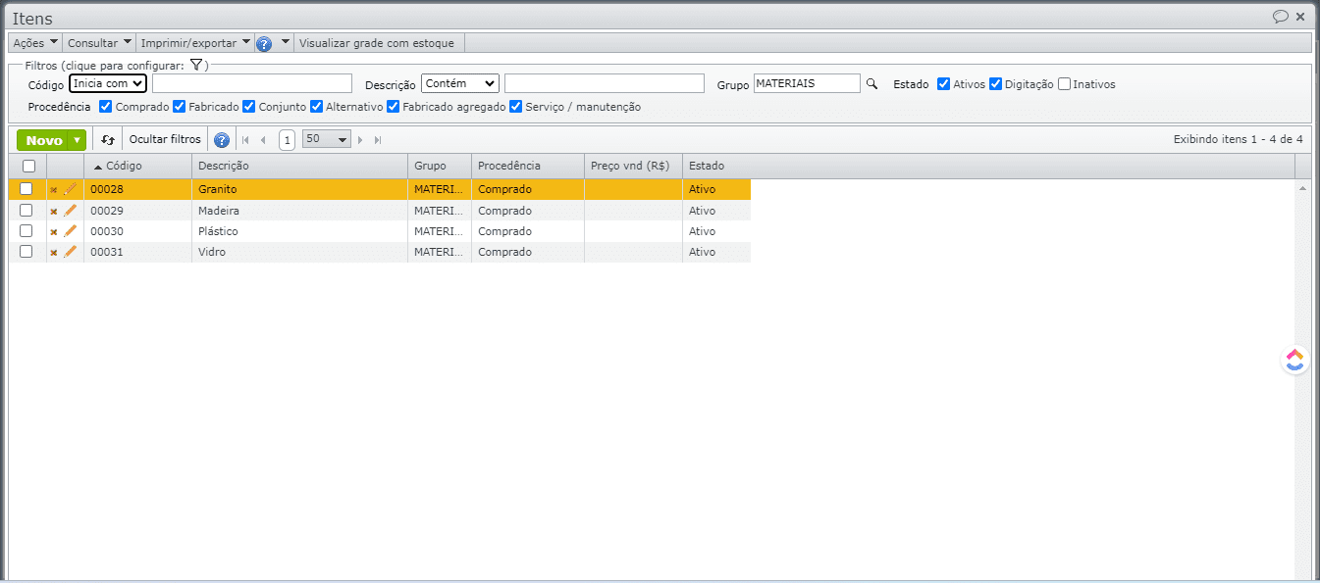Click the Grupo field containing MATERIAIS
1320x583 pixels.
(807, 83)
